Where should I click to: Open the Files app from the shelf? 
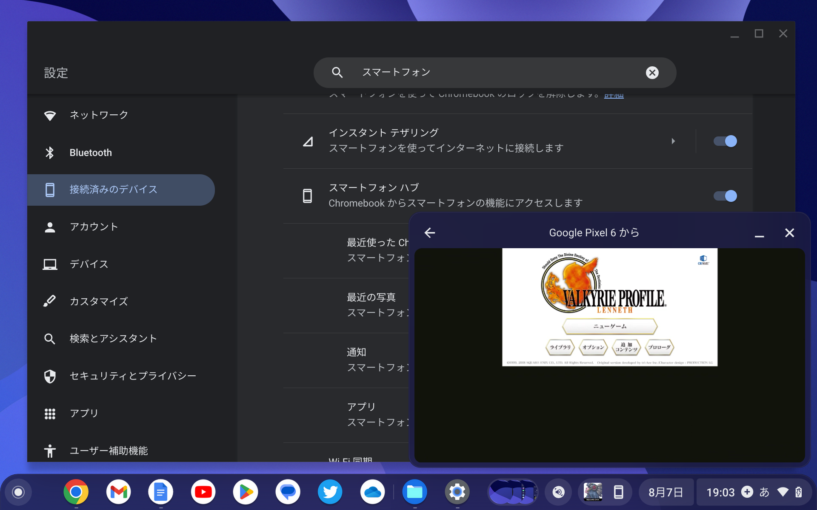click(415, 492)
